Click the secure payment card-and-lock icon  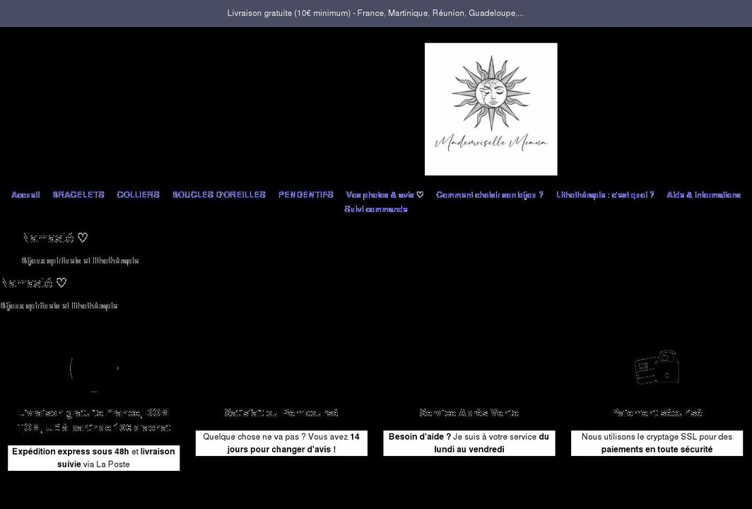click(657, 367)
